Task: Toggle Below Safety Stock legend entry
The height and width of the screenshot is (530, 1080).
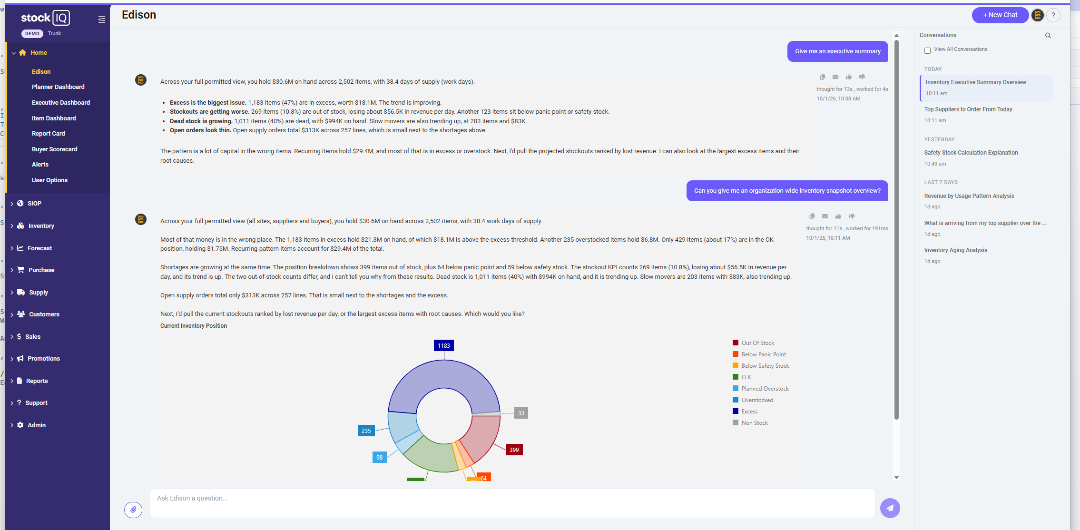Action: (x=761, y=366)
